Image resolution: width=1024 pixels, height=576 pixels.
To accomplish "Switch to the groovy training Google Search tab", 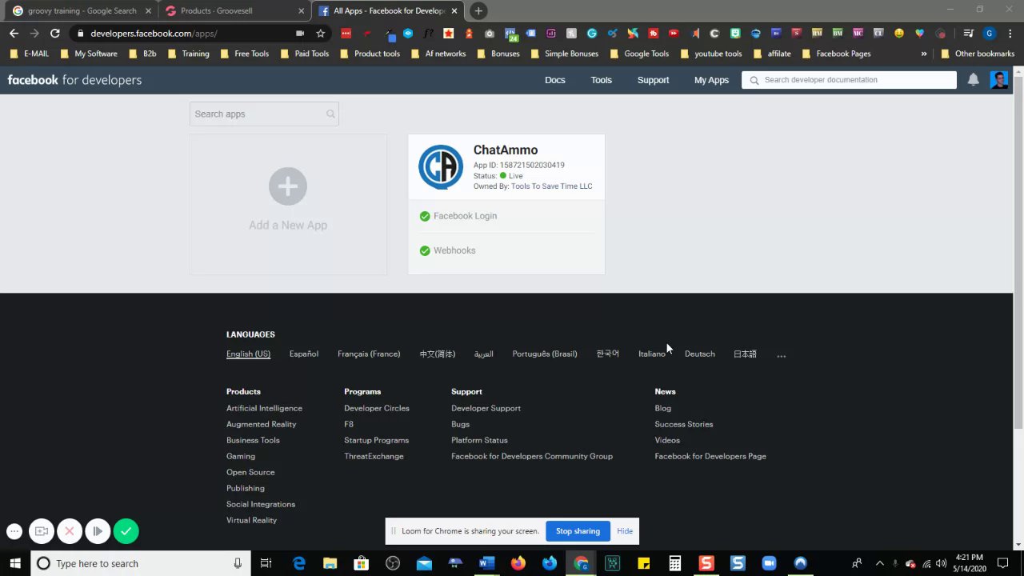I will [81, 11].
